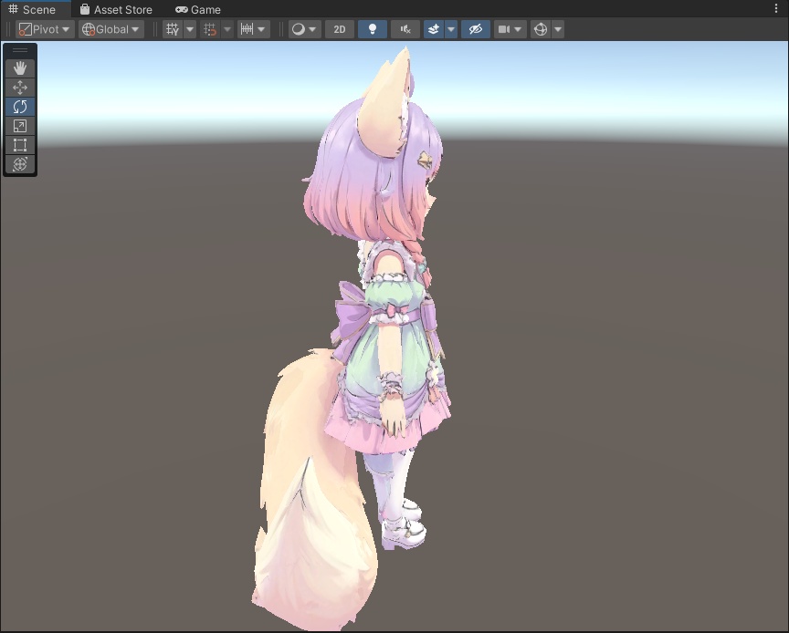Open the Global orientation dropdown
789x633 pixels.
(110, 28)
